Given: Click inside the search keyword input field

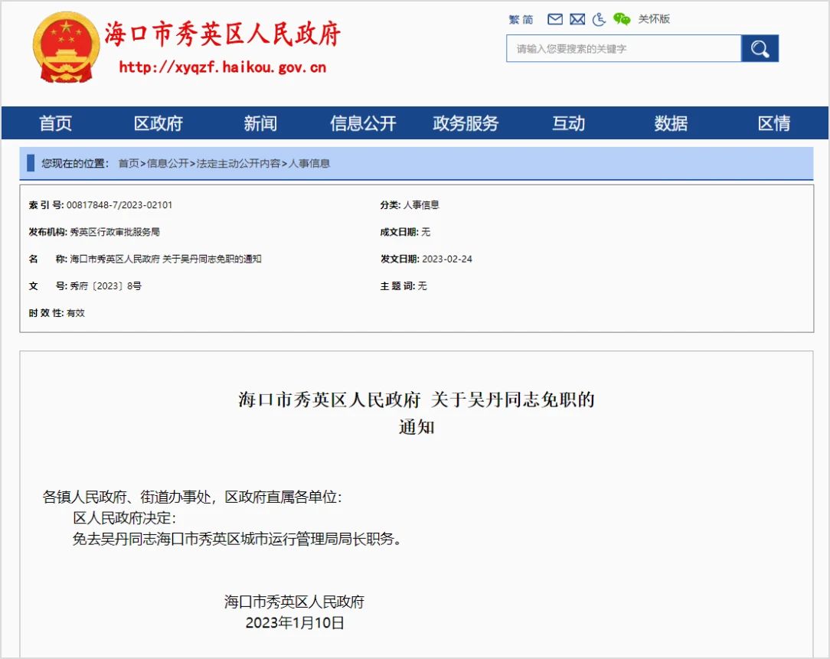Looking at the screenshot, I should coord(620,47).
